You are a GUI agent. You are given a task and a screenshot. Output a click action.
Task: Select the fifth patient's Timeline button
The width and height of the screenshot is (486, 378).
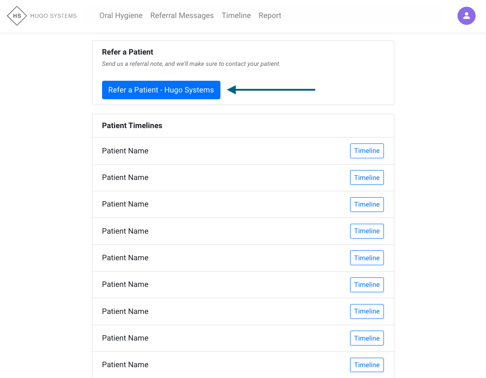(x=367, y=258)
